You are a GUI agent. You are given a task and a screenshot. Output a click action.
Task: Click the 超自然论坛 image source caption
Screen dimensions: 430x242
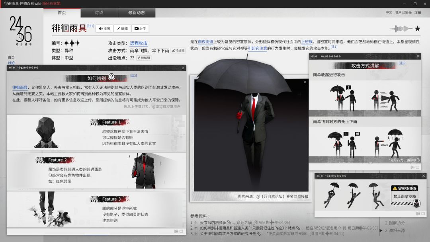(x=273, y=197)
